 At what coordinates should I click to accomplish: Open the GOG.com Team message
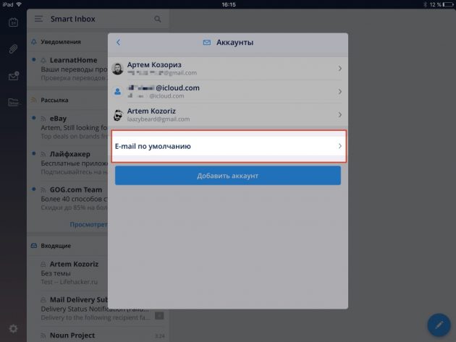[x=69, y=199]
